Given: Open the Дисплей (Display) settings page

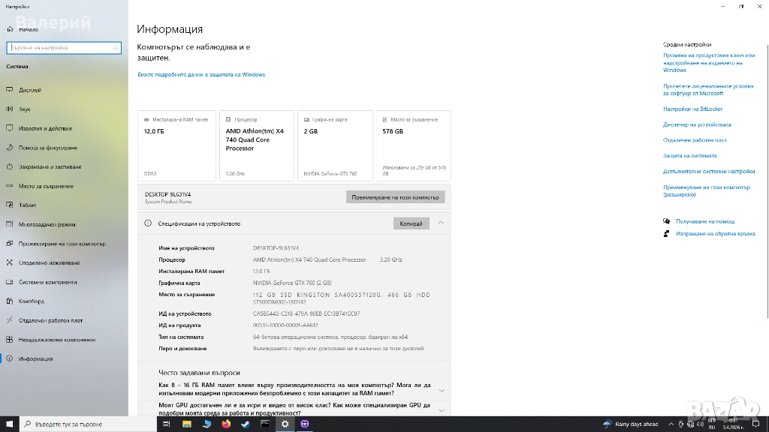Looking at the screenshot, I should pos(30,90).
